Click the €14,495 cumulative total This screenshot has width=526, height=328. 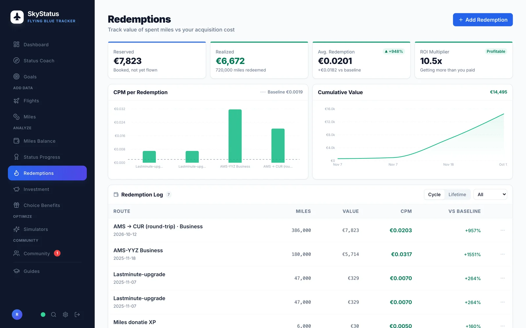(498, 92)
